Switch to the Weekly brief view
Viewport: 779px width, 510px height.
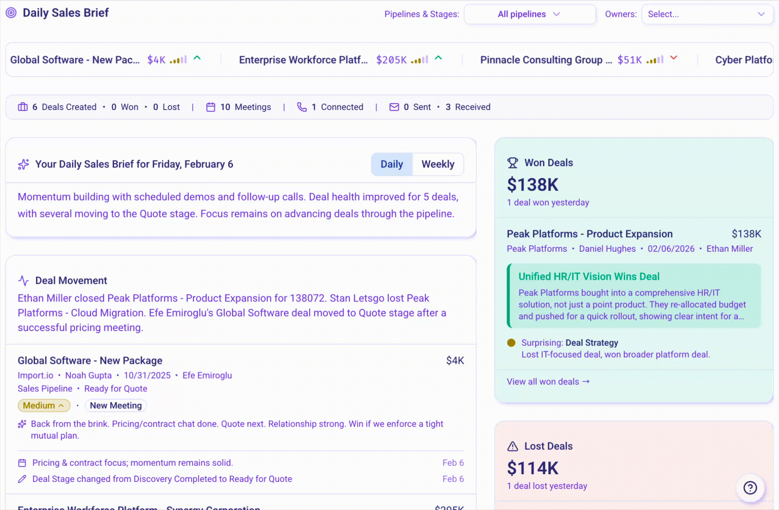point(438,164)
